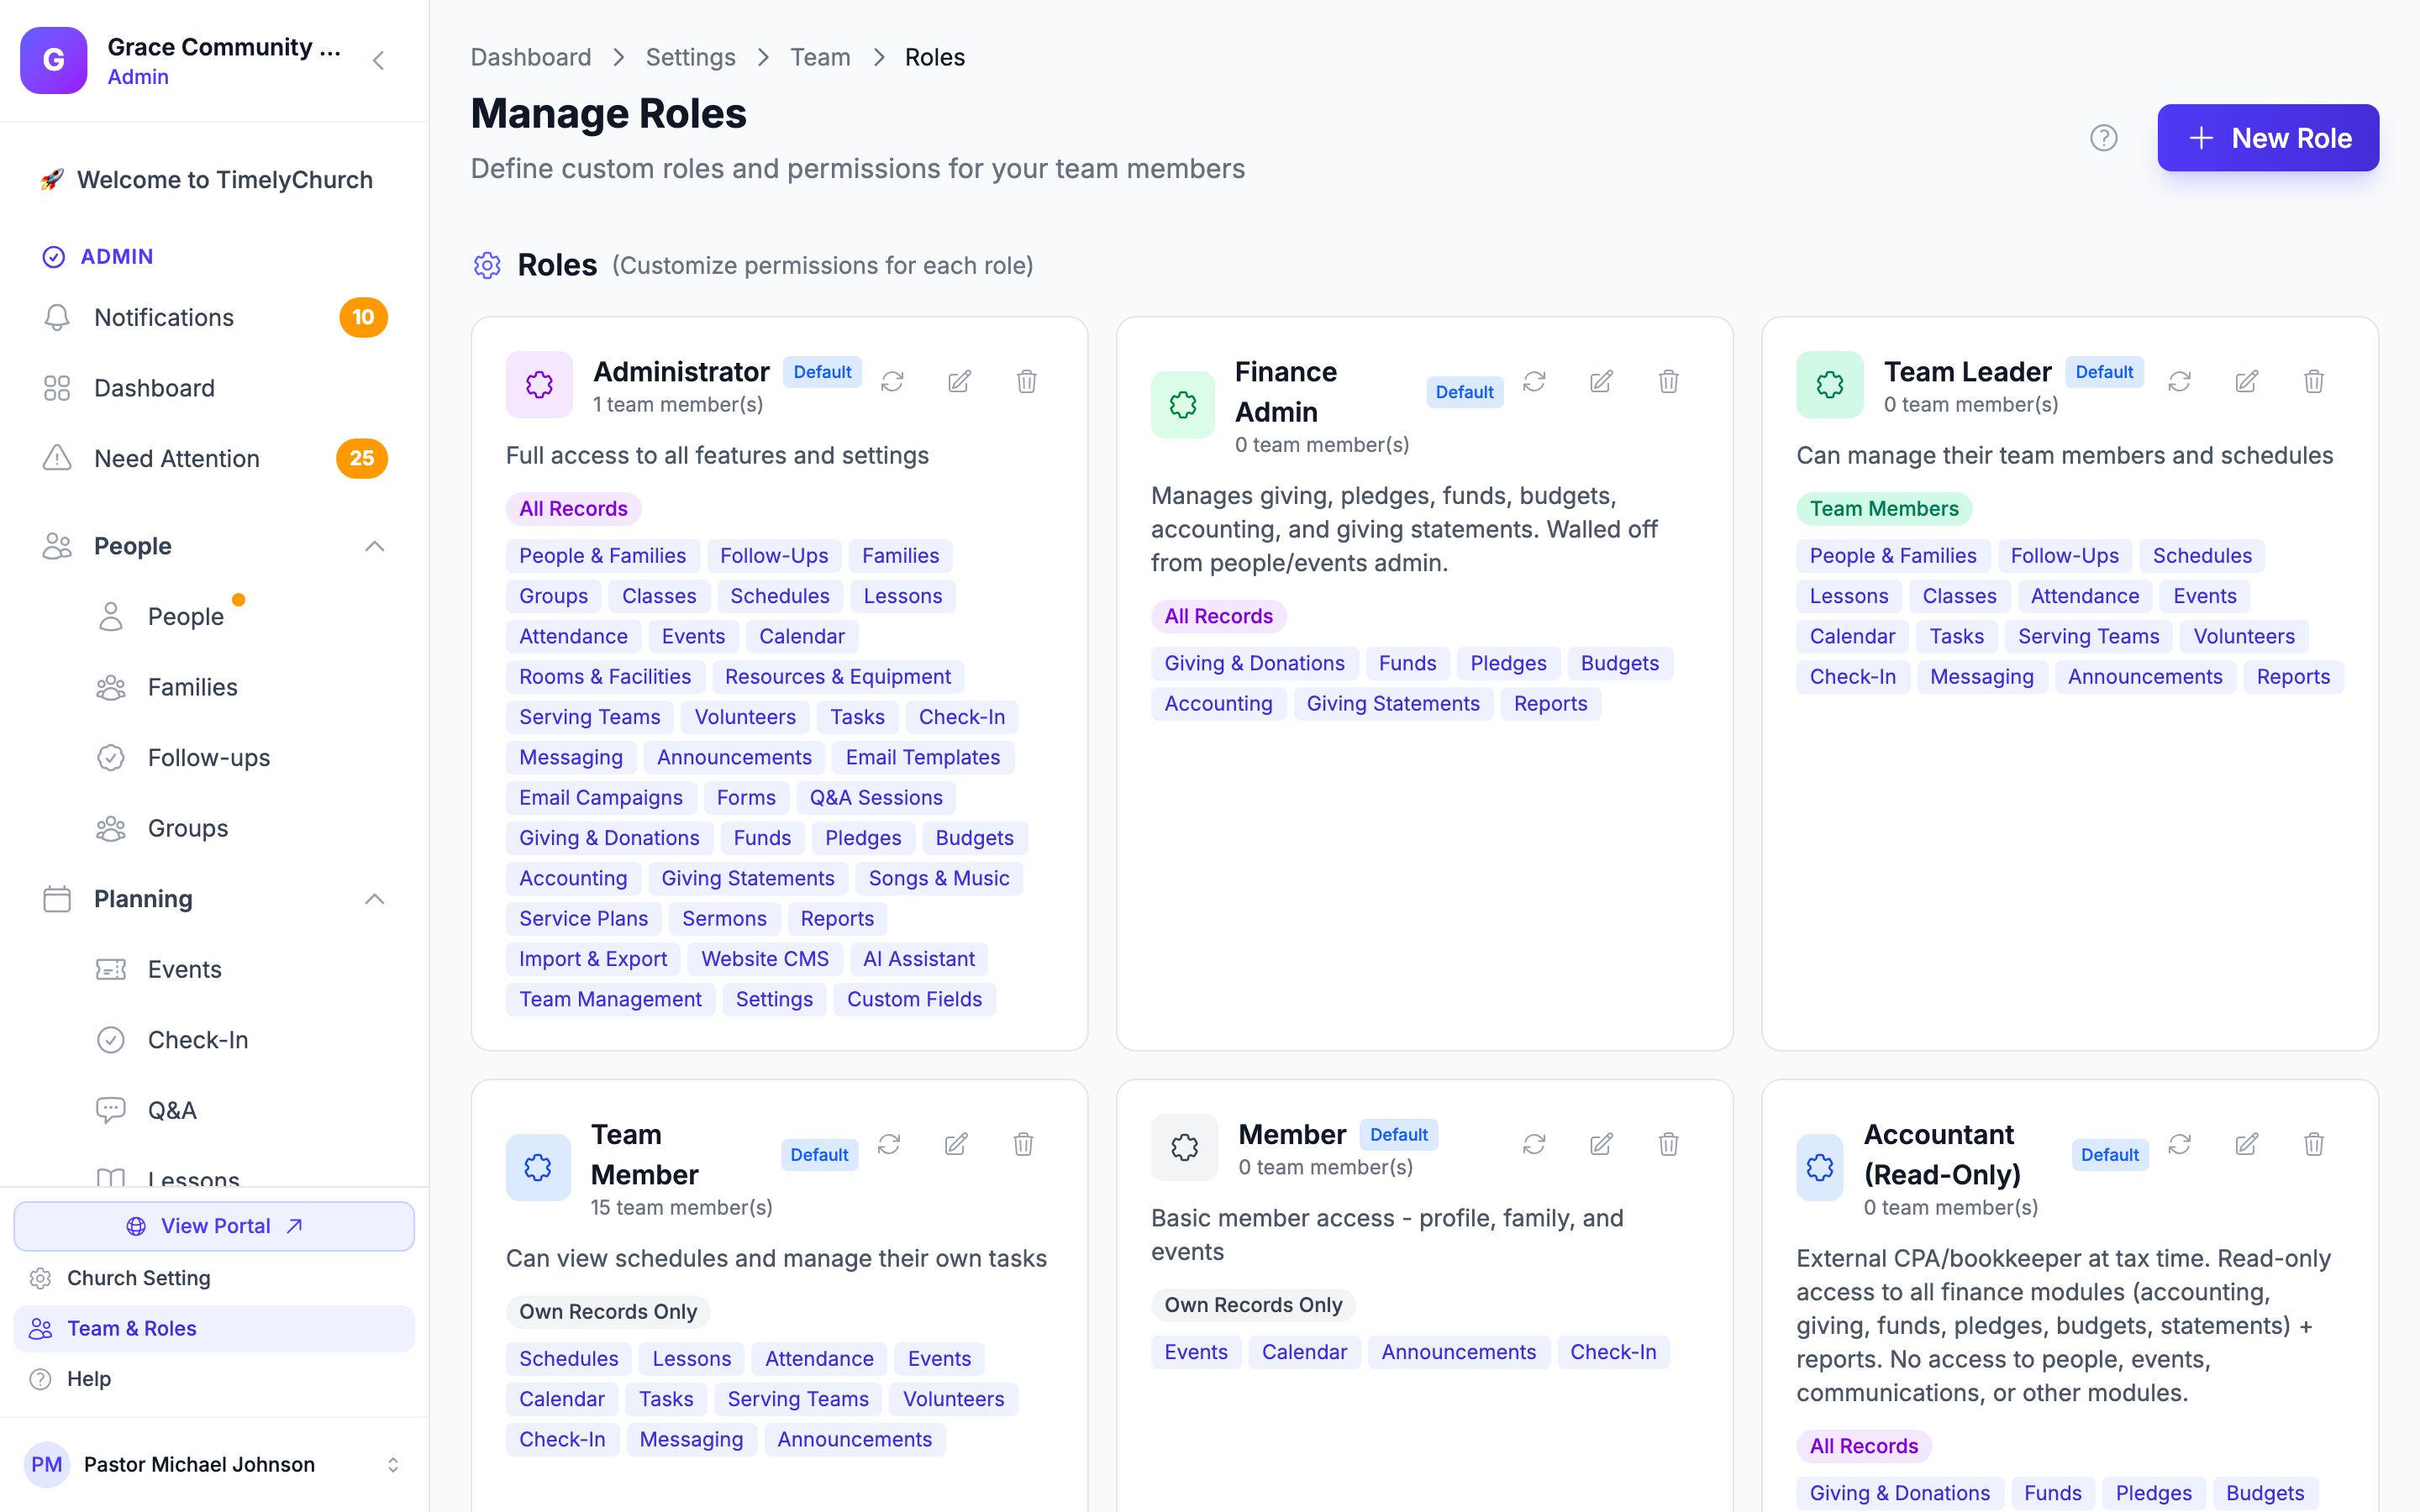Delete the Administrator role

[x=1026, y=381]
